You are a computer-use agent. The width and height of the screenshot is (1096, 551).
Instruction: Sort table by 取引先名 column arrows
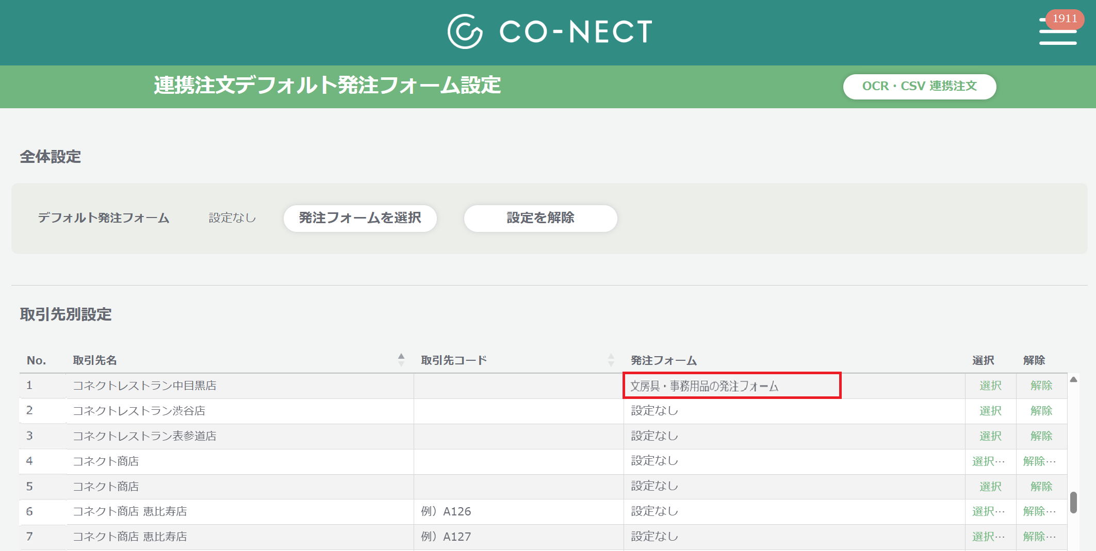point(401,360)
